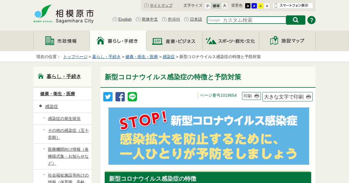Click 大きな文字で印刷 button
Image resolution: width=349 pixels, height=183 pixels.
point(287,97)
